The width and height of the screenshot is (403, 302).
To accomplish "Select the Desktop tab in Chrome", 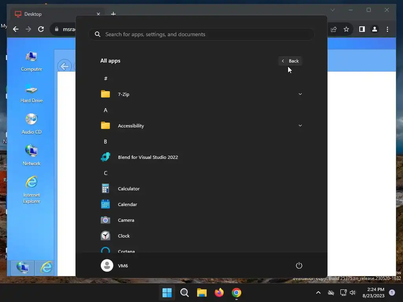I will coord(57,14).
